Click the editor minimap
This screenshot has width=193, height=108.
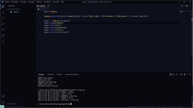click(185, 12)
